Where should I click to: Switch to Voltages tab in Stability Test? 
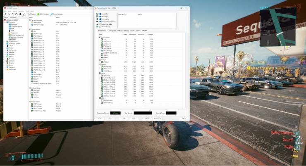[120, 31]
